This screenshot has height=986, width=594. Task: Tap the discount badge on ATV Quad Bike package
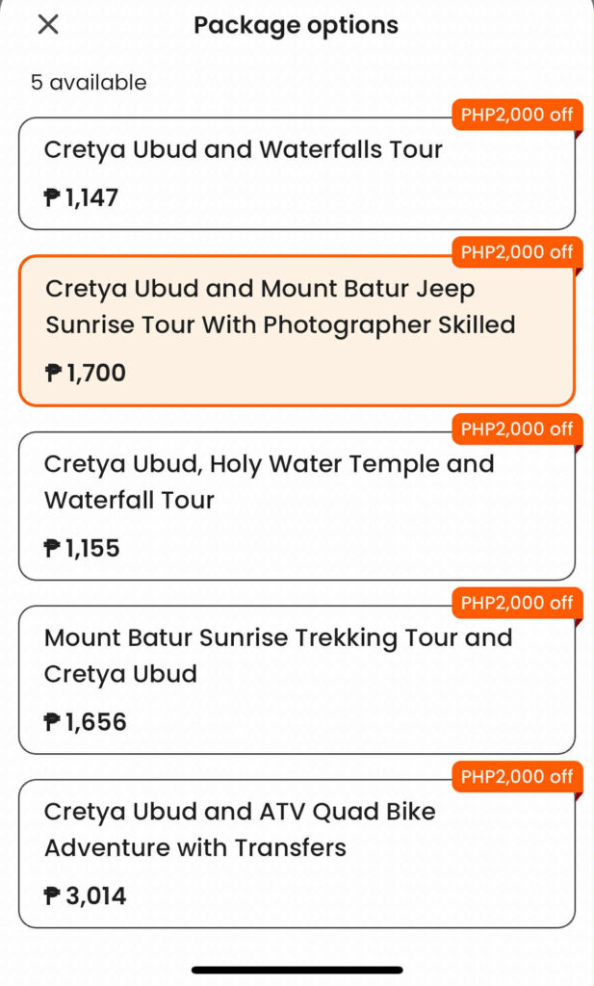[x=517, y=776]
